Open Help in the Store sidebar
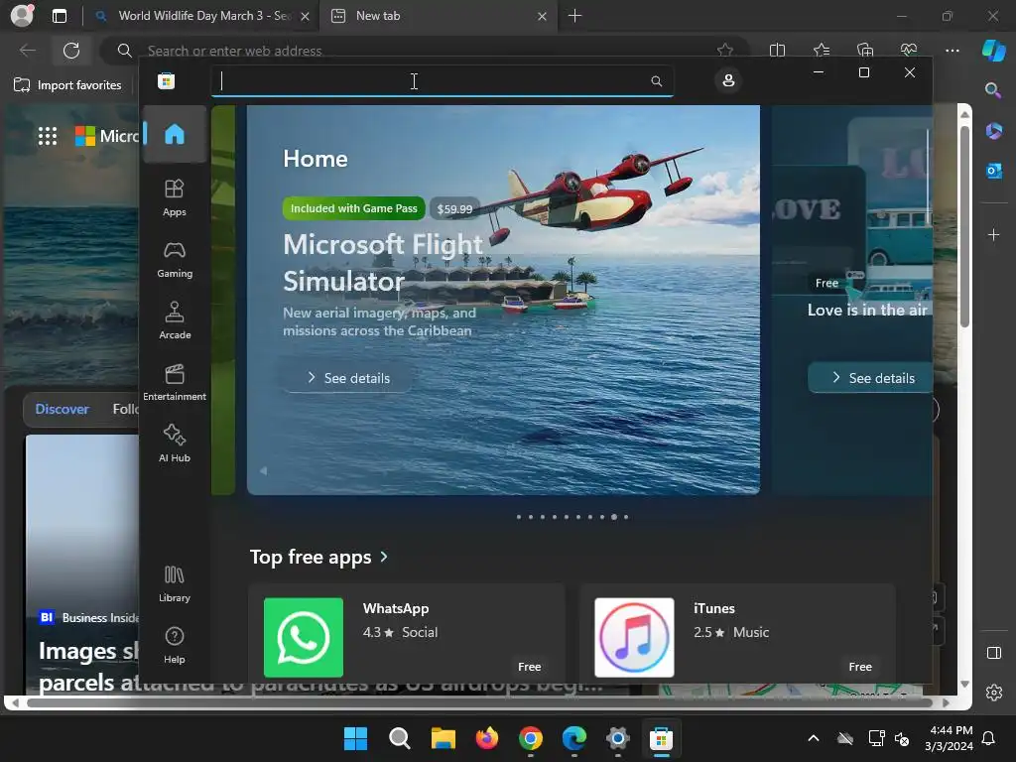This screenshot has height=762, width=1016. click(175, 645)
